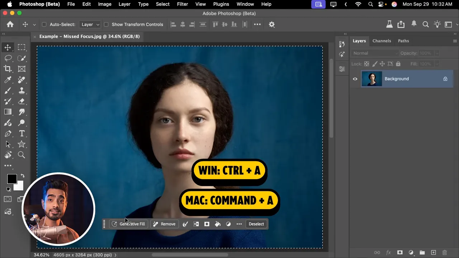Select the Horizontal Type tool
The height and width of the screenshot is (258, 459).
22,134
